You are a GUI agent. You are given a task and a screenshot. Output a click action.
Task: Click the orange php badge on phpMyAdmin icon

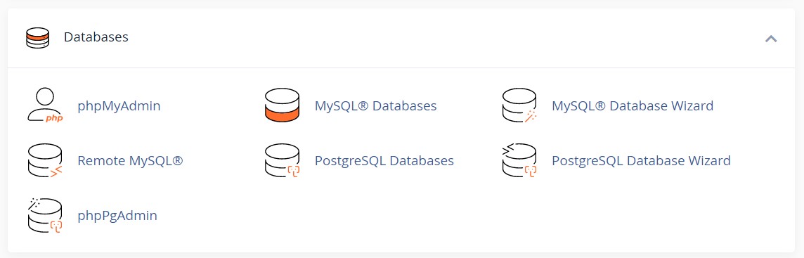[x=54, y=119]
